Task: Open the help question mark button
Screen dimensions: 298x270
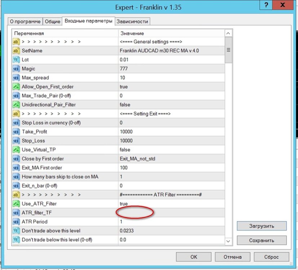Action: coord(266,5)
